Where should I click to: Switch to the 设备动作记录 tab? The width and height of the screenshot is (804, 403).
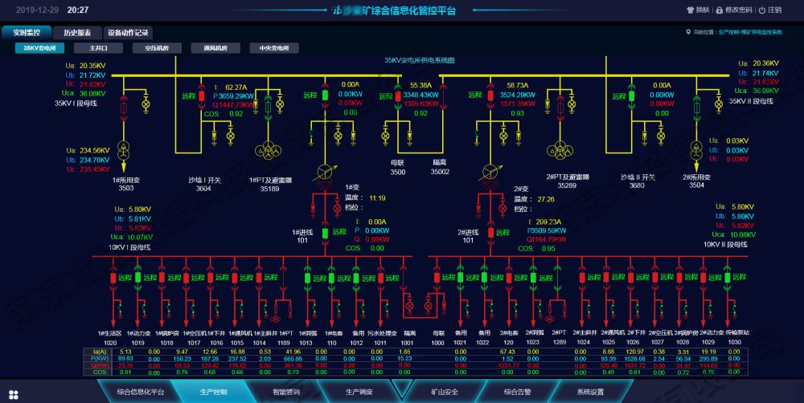[128, 34]
